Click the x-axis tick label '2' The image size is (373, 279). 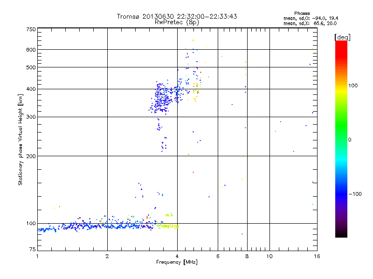point(107,256)
